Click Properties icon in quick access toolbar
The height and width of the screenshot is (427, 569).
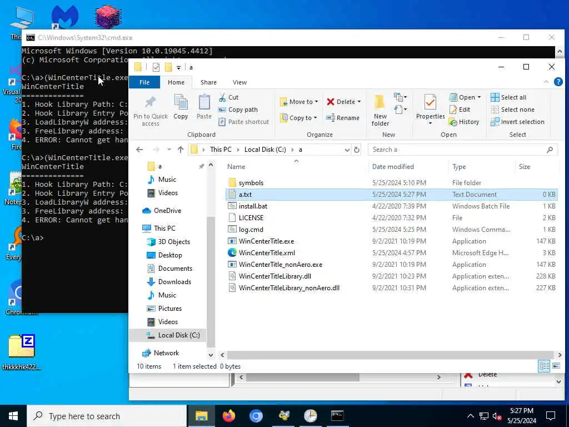(x=156, y=67)
